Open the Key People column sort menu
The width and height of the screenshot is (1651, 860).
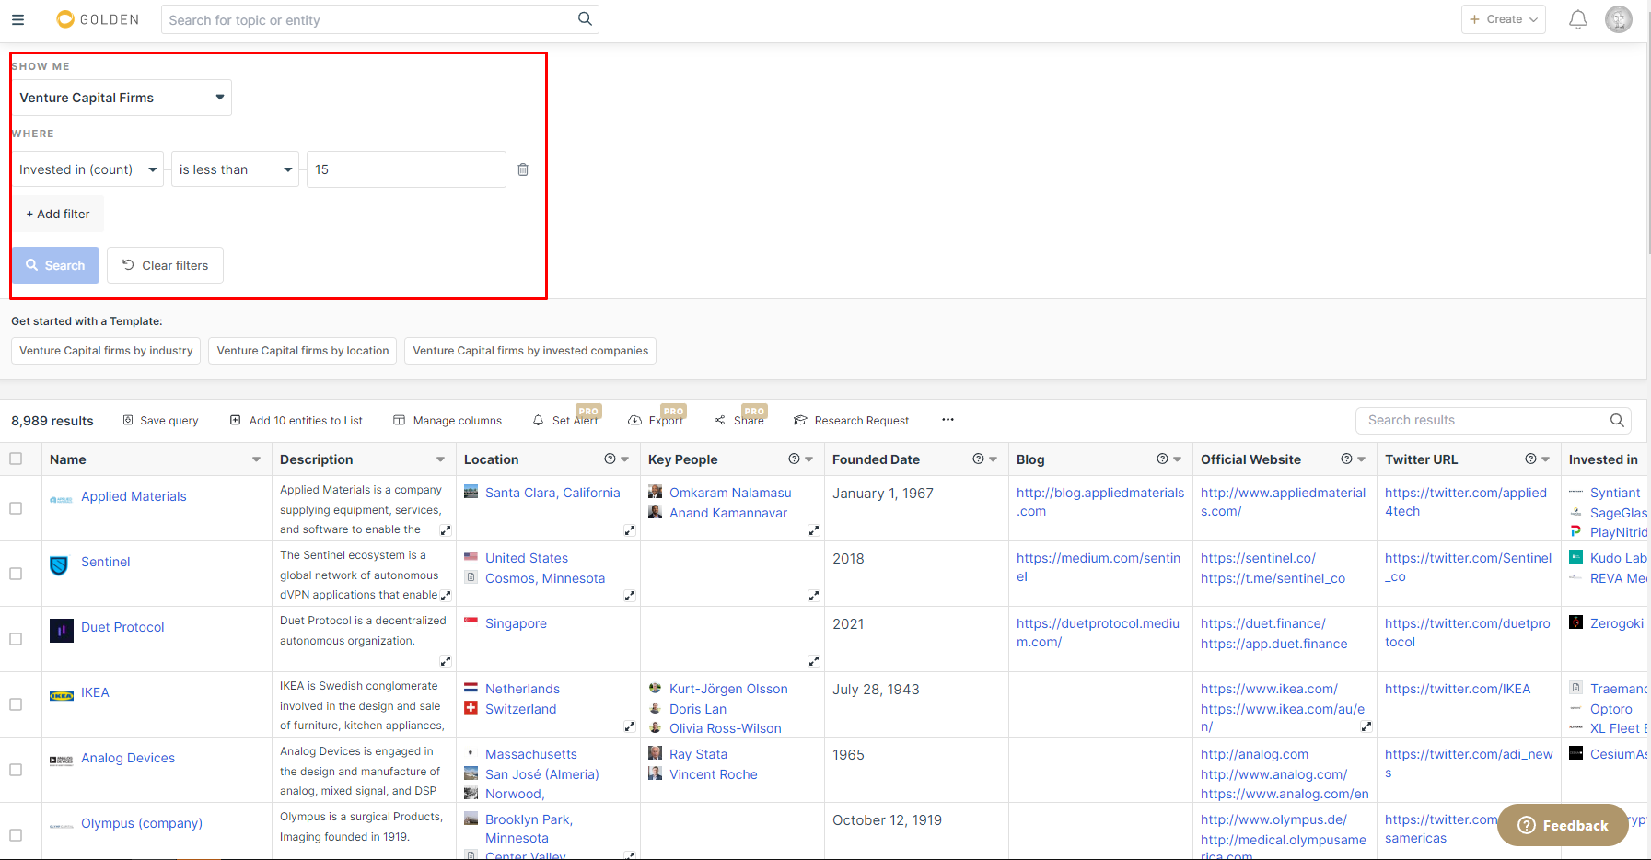(x=809, y=459)
